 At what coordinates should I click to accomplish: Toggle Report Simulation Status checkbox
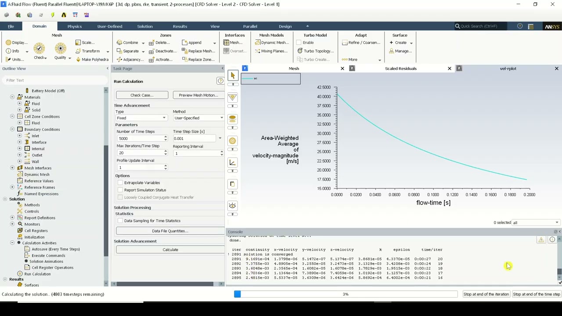click(120, 190)
